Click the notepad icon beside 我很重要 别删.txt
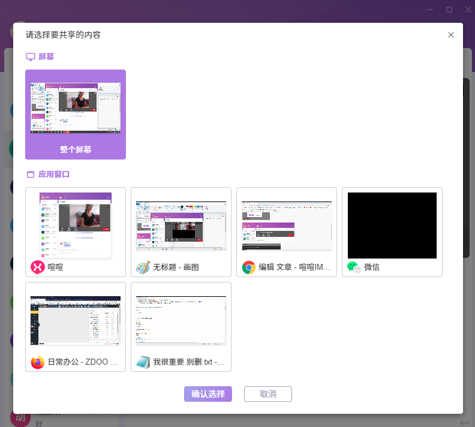Image resolution: width=475 pixels, height=427 pixels. point(143,362)
